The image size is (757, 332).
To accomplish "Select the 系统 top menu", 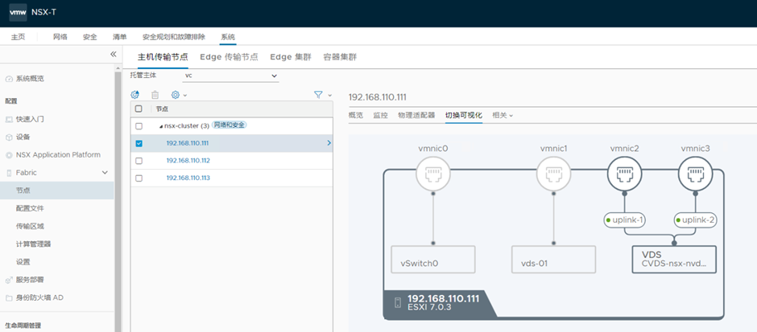I will coord(228,37).
